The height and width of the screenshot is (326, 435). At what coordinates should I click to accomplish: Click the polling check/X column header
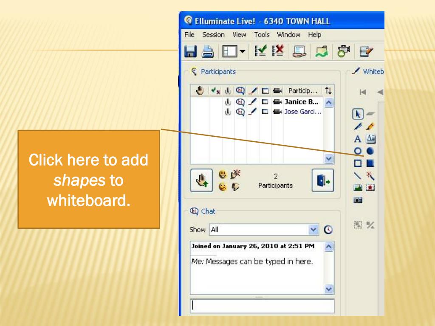coord(215,91)
